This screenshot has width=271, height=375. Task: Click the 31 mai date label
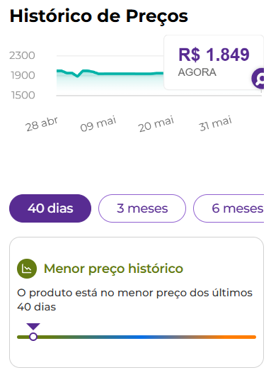(x=215, y=123)
